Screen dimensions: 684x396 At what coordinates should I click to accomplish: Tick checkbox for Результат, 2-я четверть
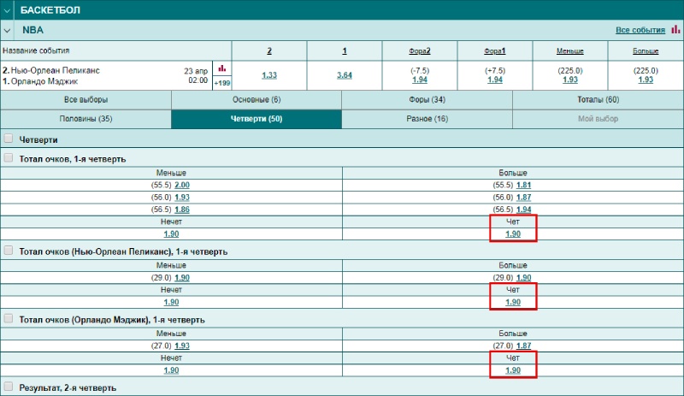point(9,387)
